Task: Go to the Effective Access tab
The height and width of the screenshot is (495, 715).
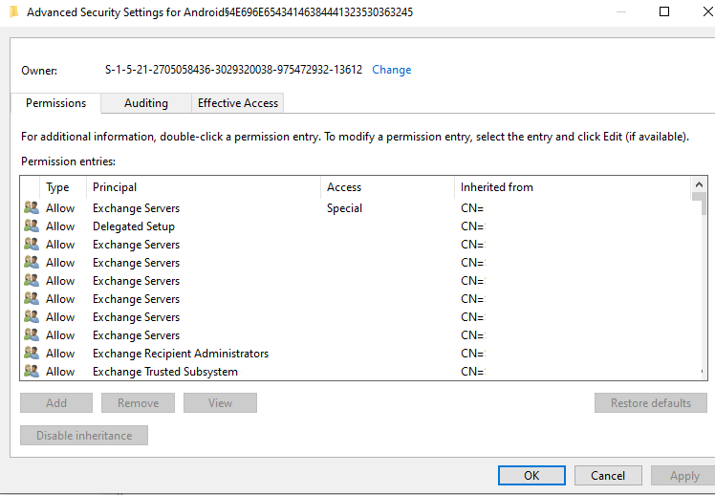Action: pos(238,103)
